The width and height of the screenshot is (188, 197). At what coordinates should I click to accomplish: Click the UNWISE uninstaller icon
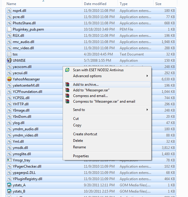9,60
